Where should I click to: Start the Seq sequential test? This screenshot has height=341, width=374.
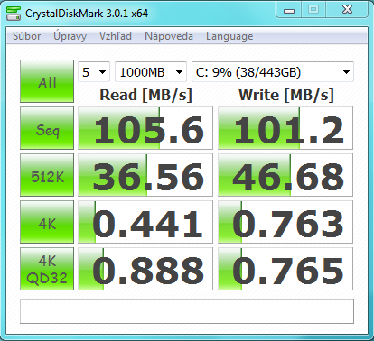coord(47,128)
